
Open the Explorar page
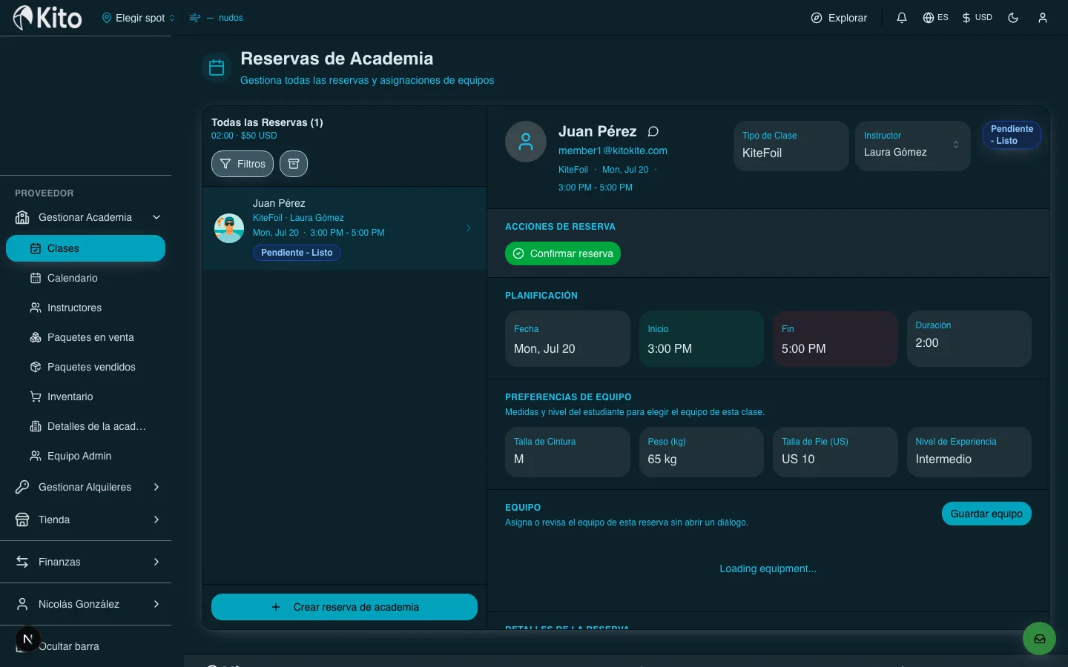pyautogui.click(x=839, y=18)
